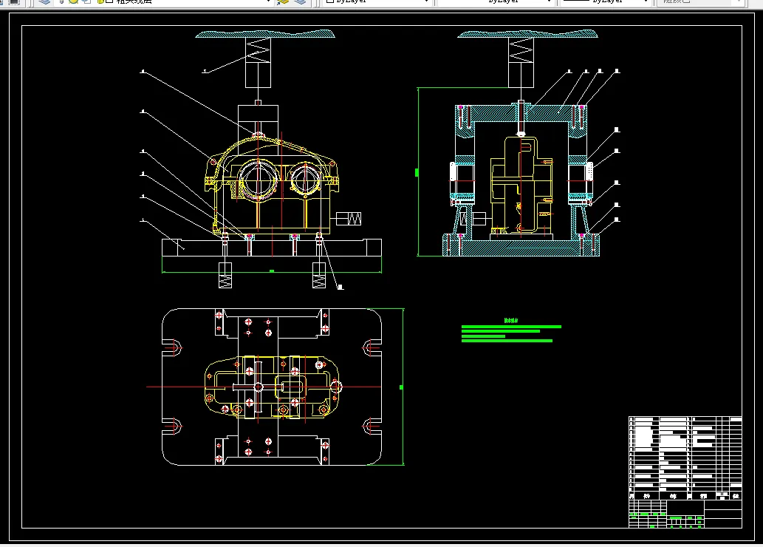Open the first ByLayer color dropdown
Image resolution: width=763 pixels, height=547 pixels.
click(x=377, y=2)
